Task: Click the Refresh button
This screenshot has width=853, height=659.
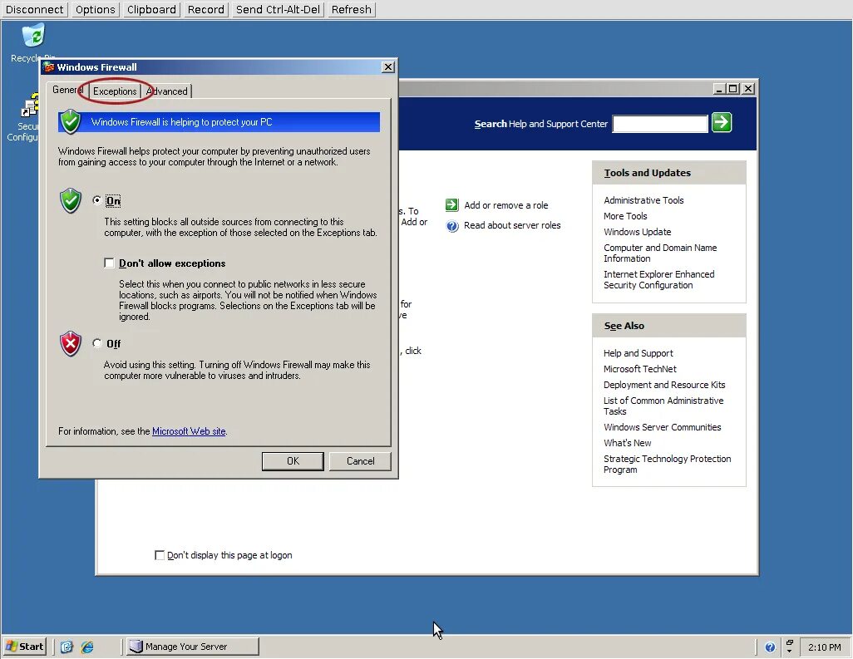Action: pyautogui.click(x=352, y=9)
